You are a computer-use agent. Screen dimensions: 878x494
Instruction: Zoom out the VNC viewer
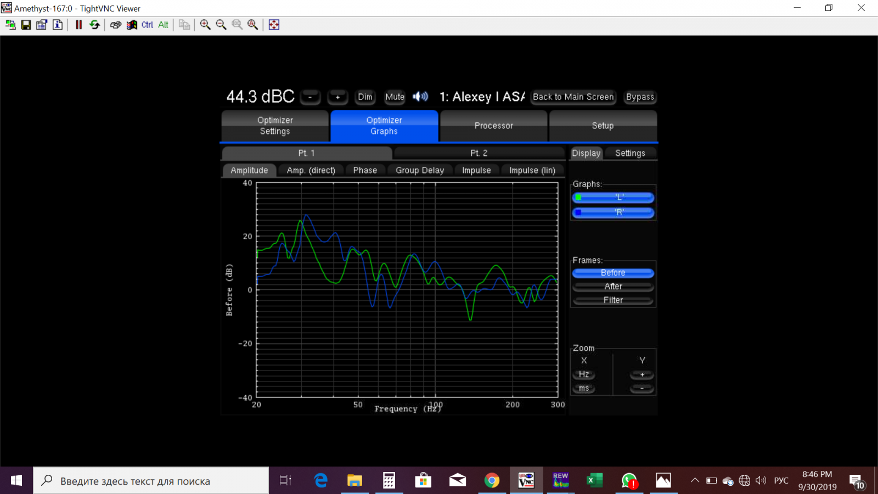[x=221, y=25]
